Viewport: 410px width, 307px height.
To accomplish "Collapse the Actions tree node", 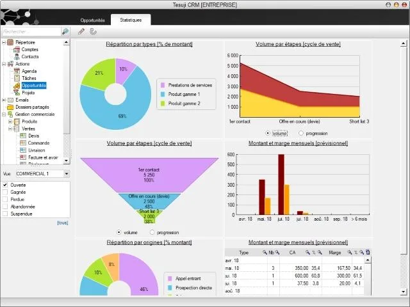I will [4, 64].
